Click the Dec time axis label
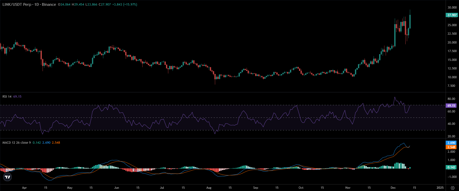This screenshot has width=459, height=191. (393, 188)
